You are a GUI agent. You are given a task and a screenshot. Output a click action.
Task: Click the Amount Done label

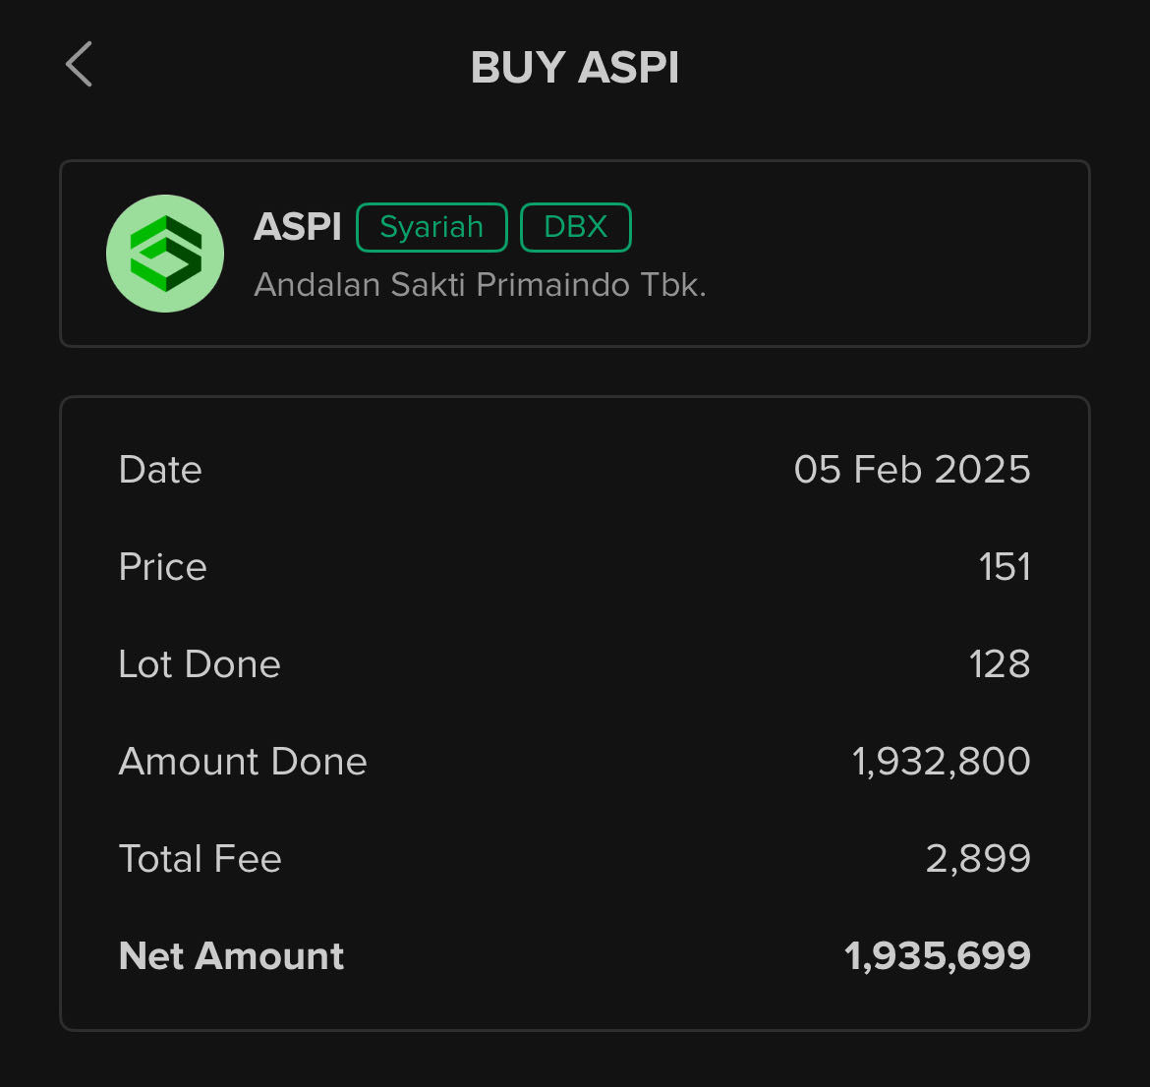(x=243, y=762)
